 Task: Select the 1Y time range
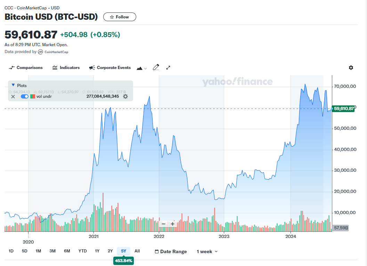97,251
